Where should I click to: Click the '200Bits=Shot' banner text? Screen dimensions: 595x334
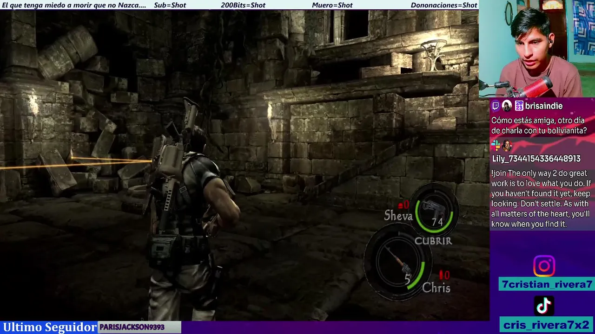[243, 5]
